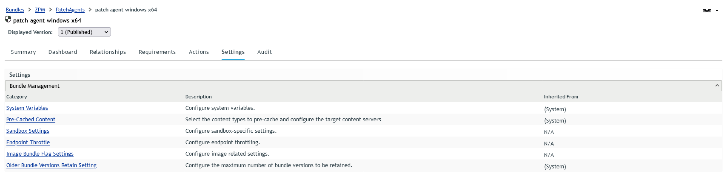Click Older Bundle Versions Retain Setting
The height and width of the screenshot is (176, 727).
[51, 165]
